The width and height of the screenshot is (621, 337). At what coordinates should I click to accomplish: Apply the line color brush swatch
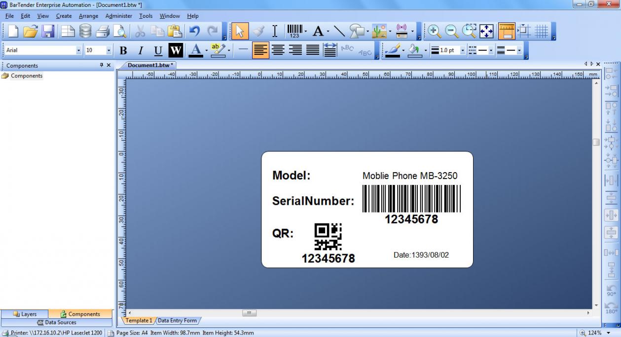tap(392, 50)
